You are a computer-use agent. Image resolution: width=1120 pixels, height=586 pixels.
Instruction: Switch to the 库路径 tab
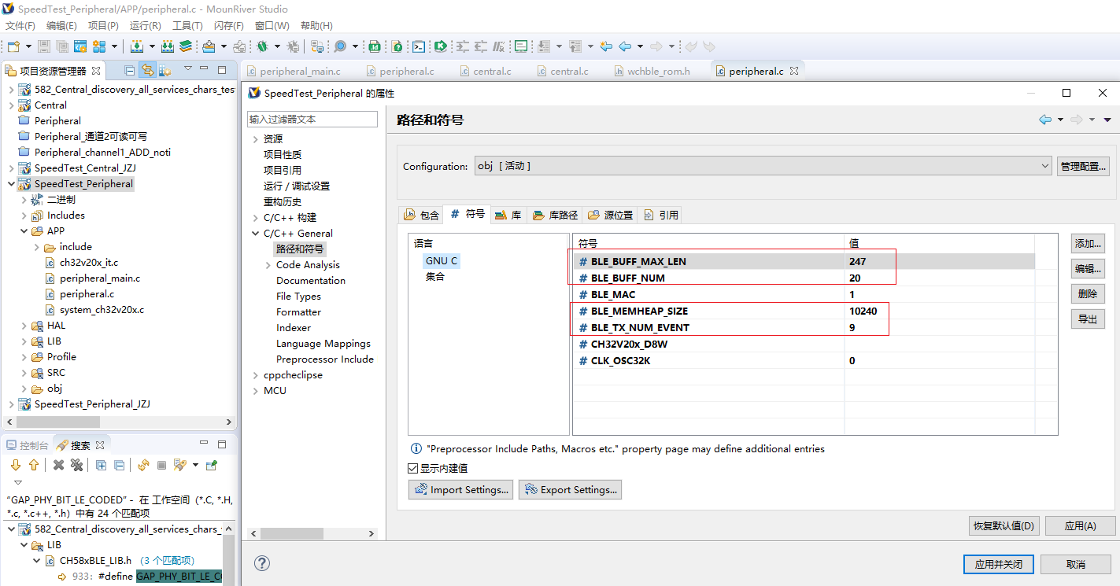point(555,215)
